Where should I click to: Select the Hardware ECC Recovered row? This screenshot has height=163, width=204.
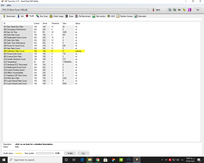coord(44,65)
